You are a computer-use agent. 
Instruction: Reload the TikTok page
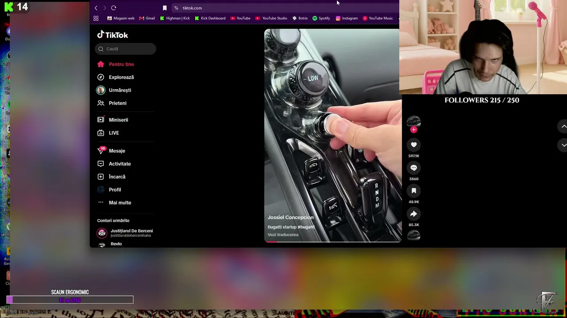pos(113,8)
